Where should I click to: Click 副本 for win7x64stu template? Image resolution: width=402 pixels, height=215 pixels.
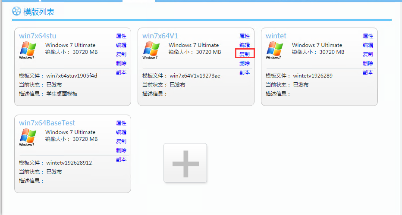pos(121,72)
